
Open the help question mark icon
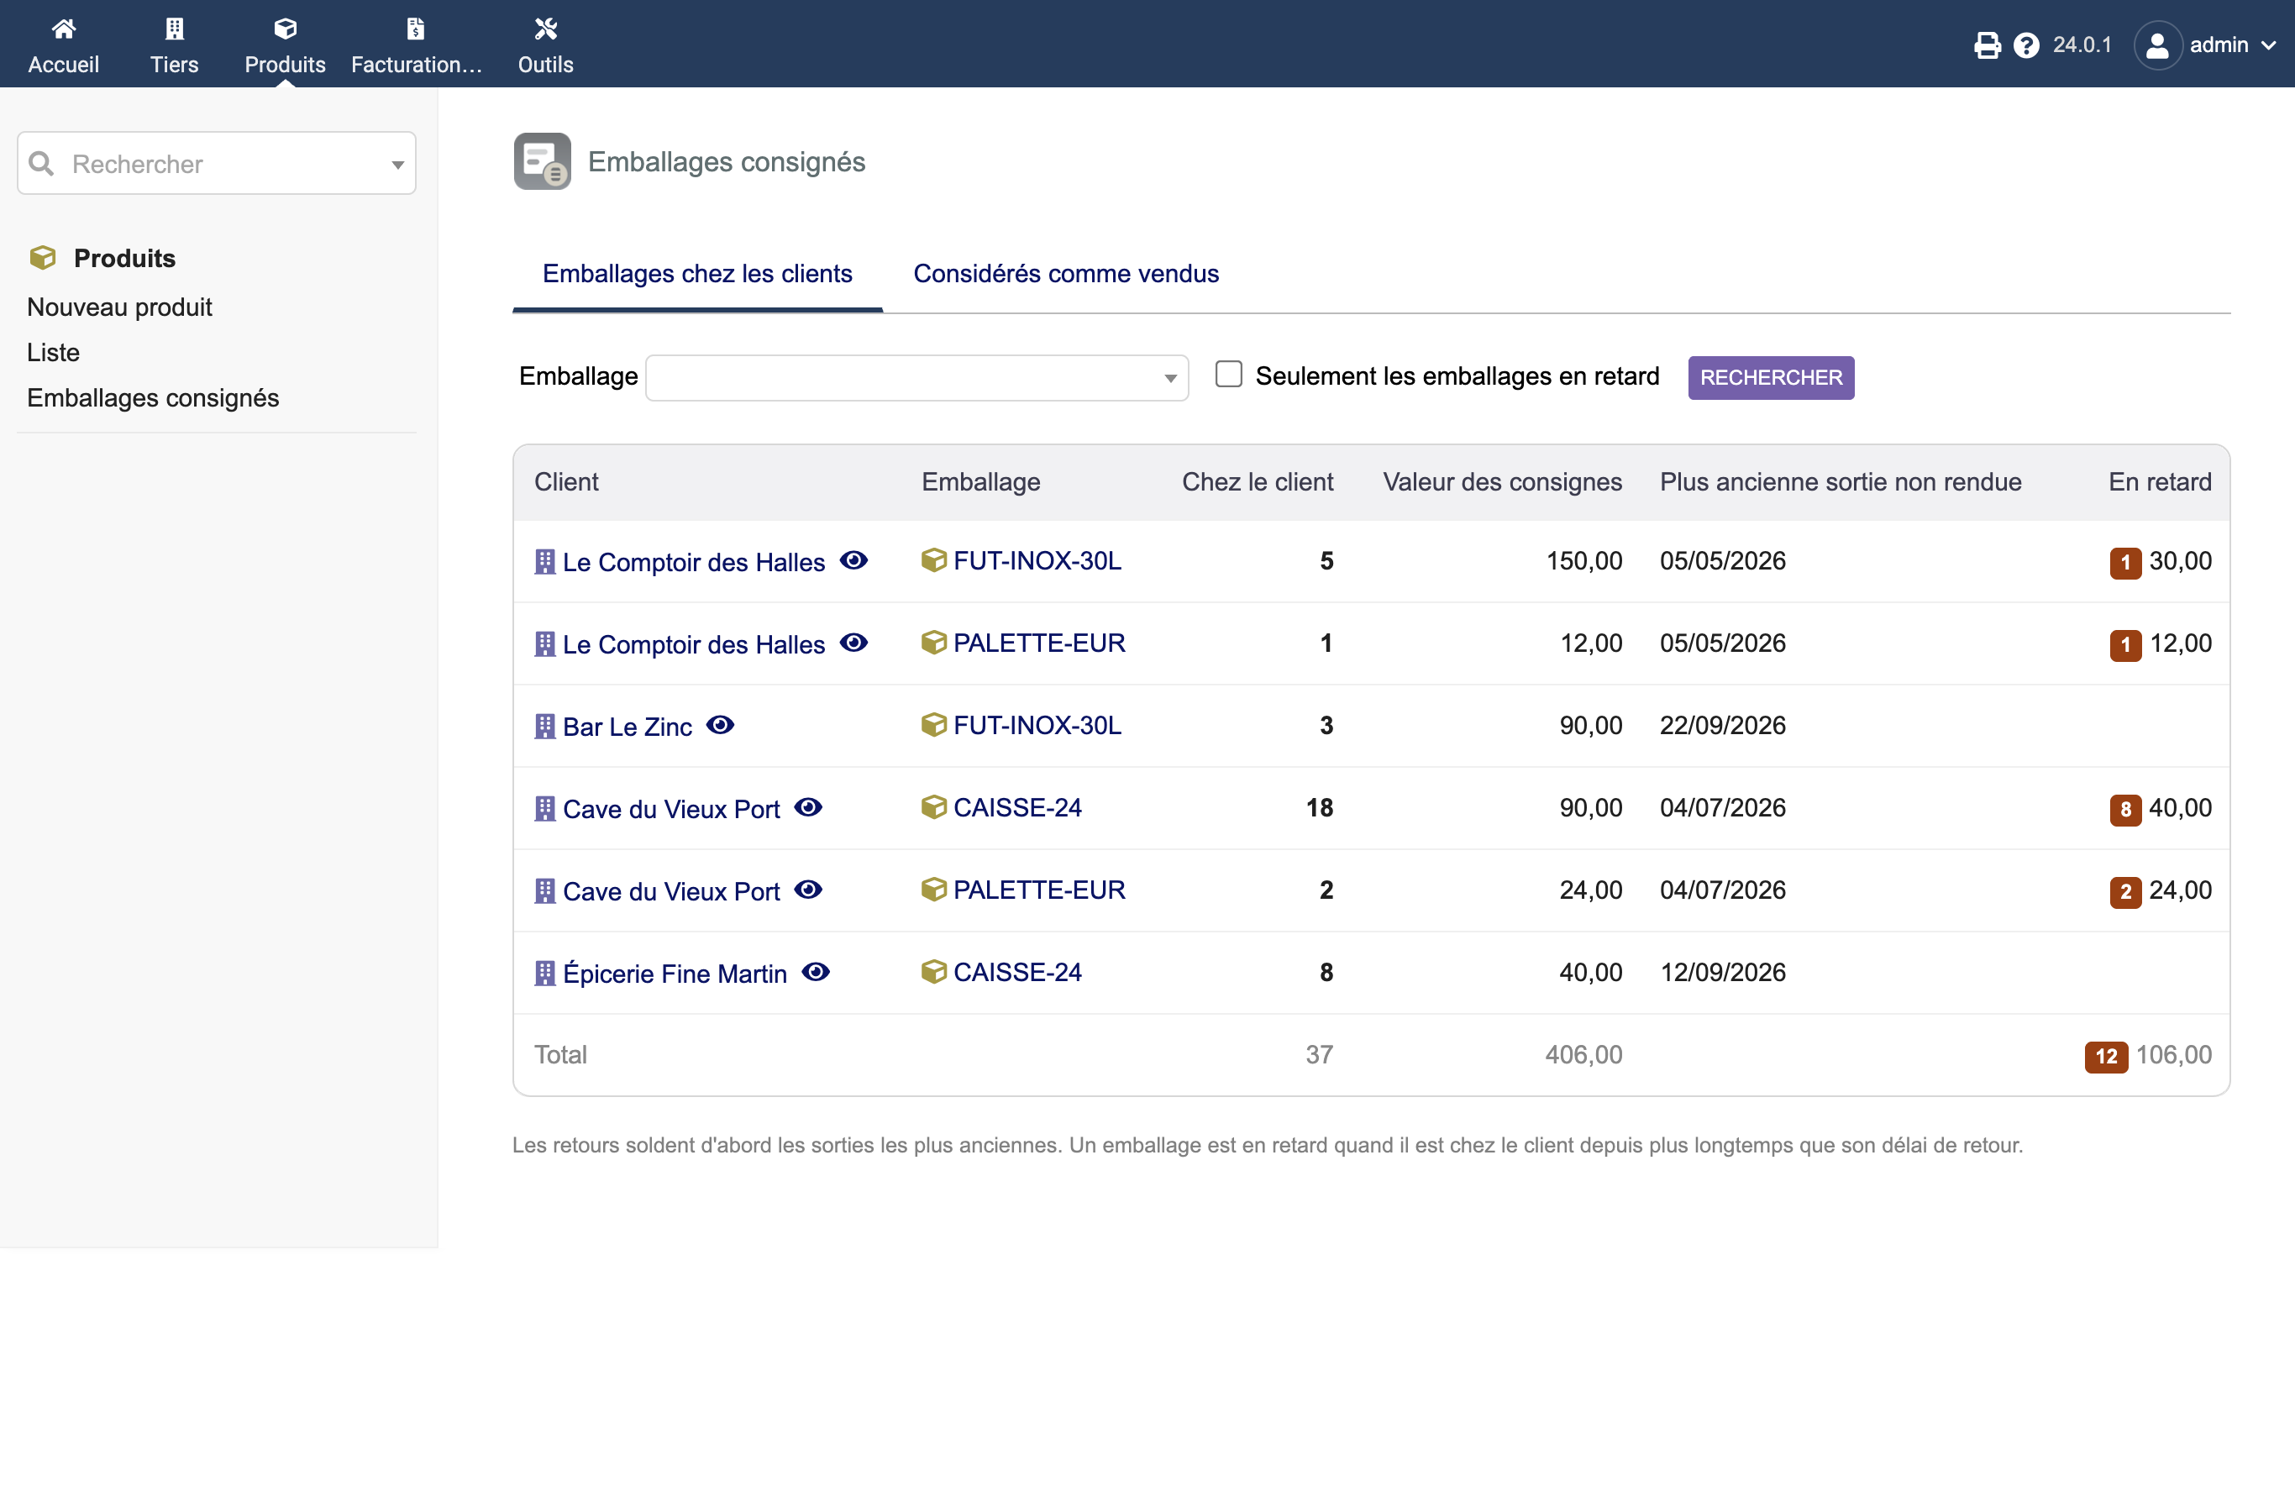click(2027, 45)
